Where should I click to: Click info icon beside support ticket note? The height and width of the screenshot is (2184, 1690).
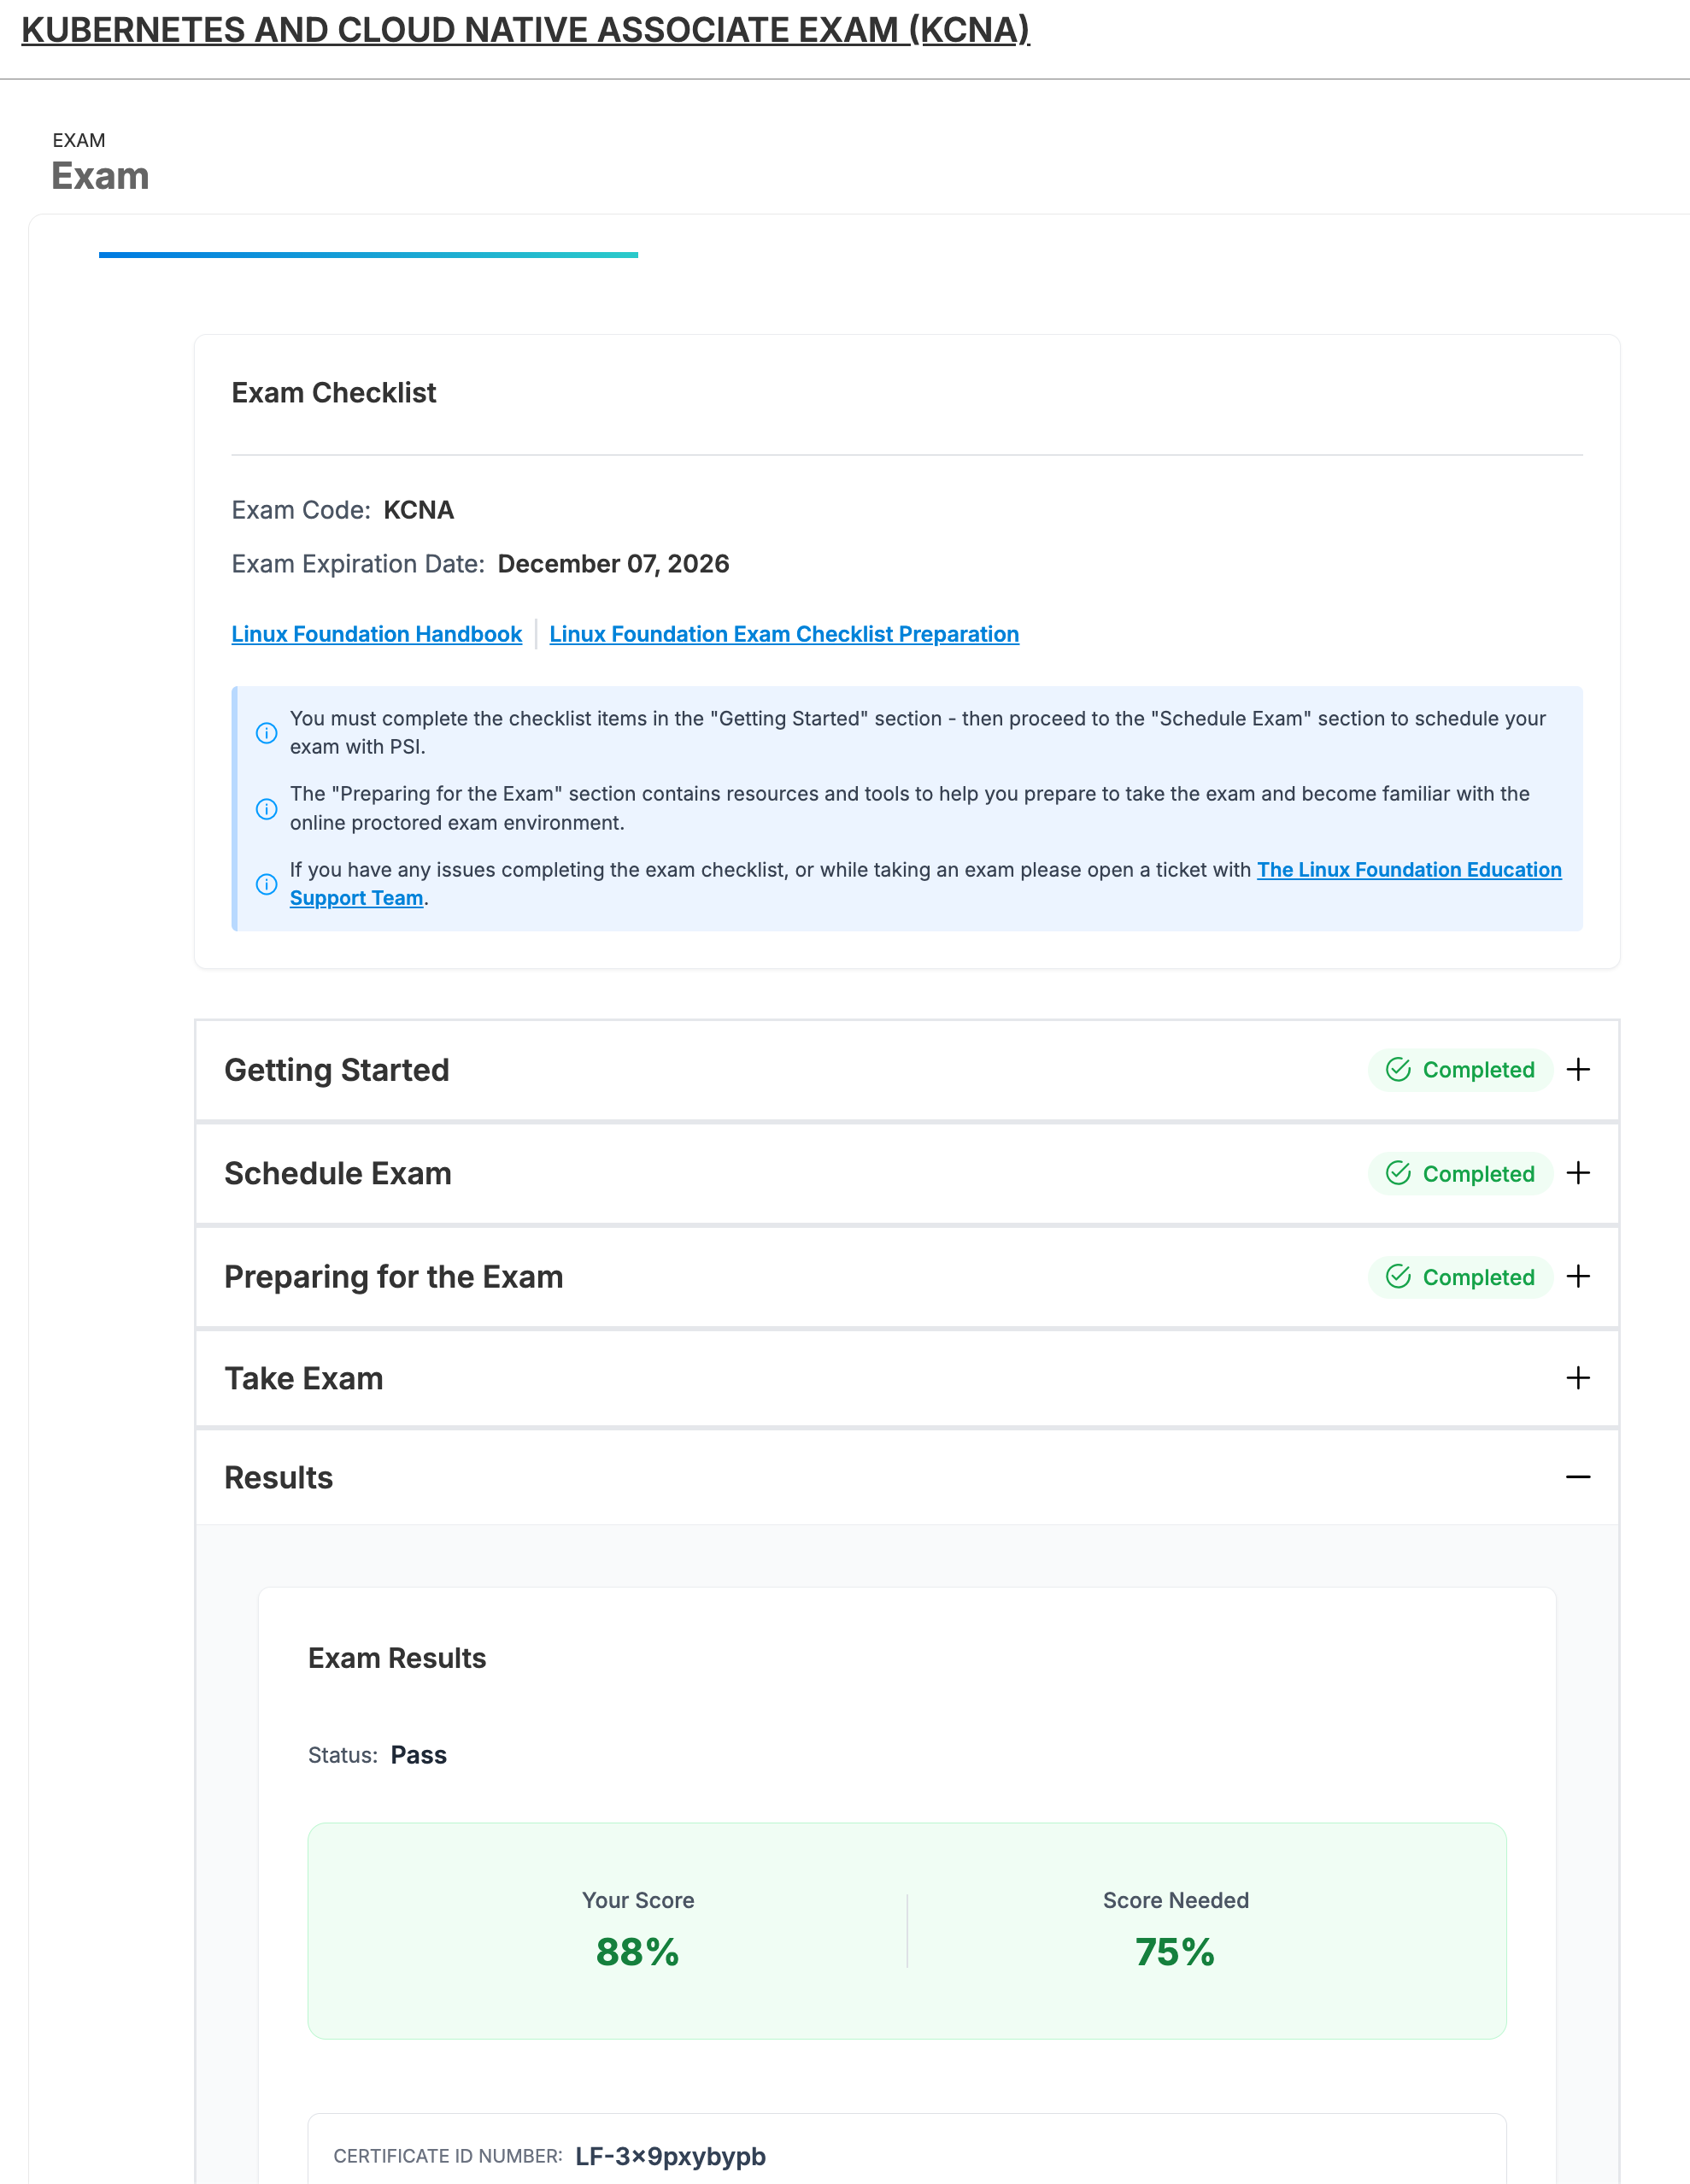pyautogui.click(x=266, y=884)
